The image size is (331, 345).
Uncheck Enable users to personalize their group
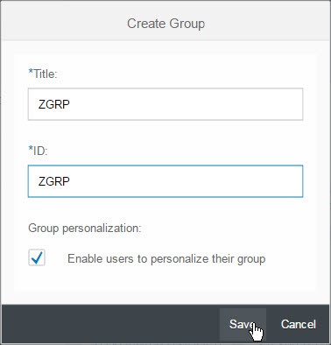pos(37,257)
